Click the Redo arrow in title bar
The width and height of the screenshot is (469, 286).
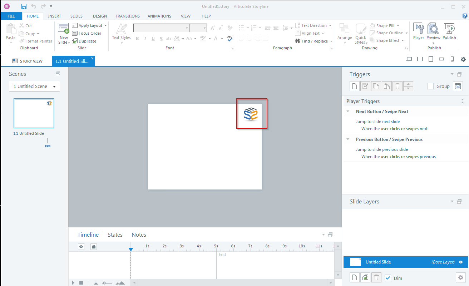point(43,6)
